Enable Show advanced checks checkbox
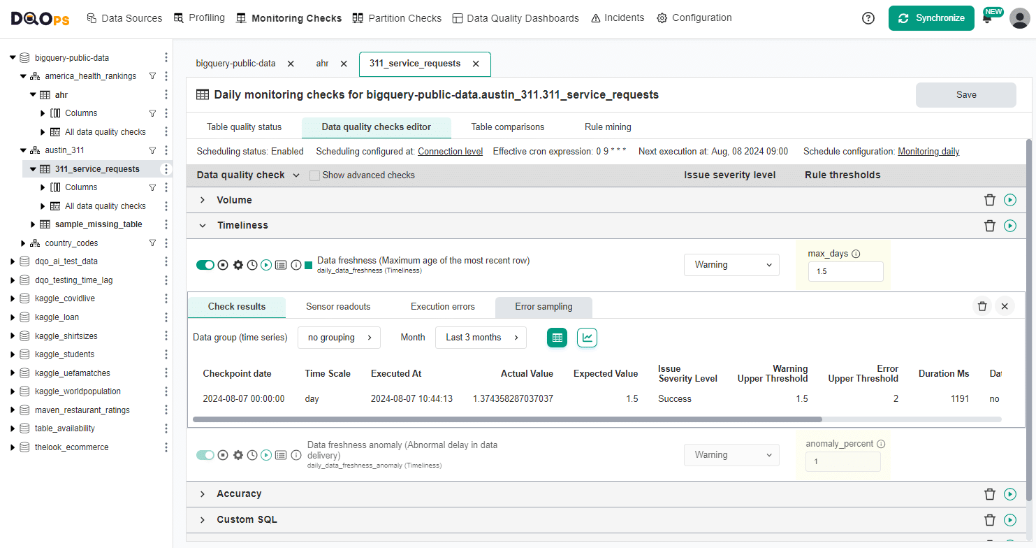This screenshot has width=1036, height=548. click(314, 175)
